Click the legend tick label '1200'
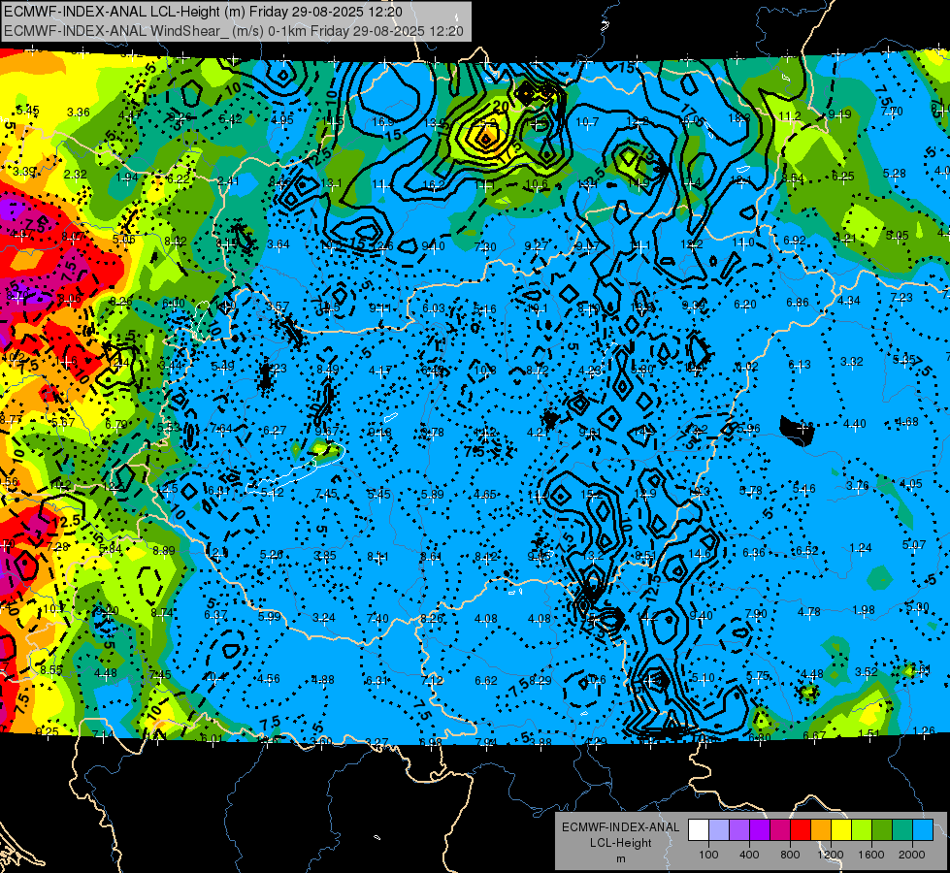 [830, 855]
